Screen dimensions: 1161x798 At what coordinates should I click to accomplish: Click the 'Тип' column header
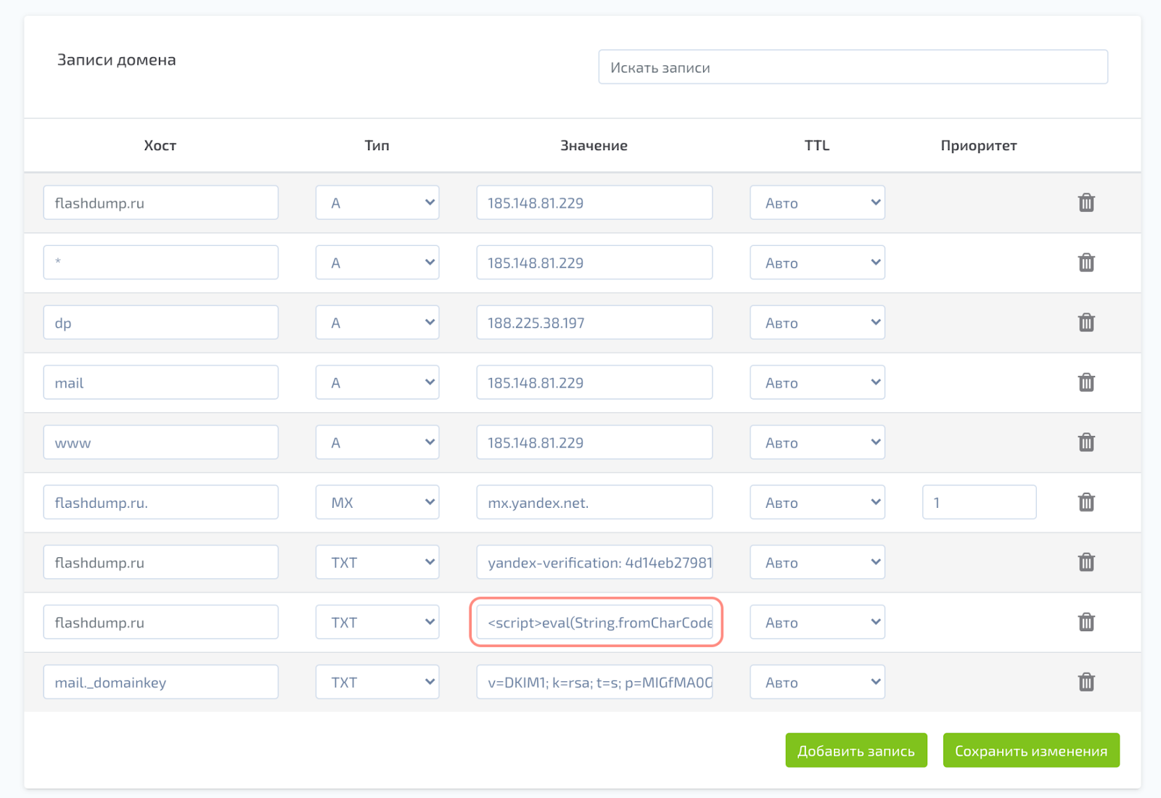[377, 145]
